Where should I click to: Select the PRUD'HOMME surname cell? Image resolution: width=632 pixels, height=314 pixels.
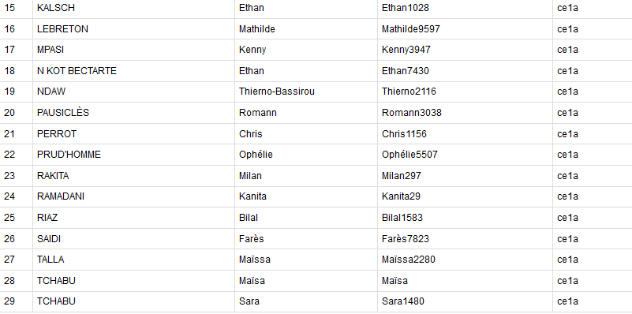tap(133, 155)
